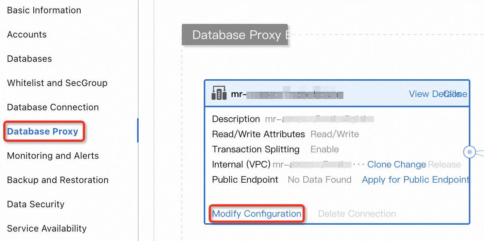Click the database proxy instance icon

[219, 94]
